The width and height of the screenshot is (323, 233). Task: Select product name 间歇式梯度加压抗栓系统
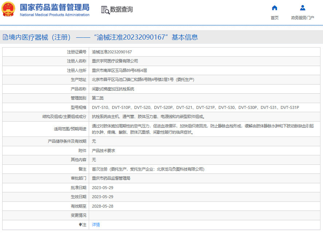[x=113, y=89]
